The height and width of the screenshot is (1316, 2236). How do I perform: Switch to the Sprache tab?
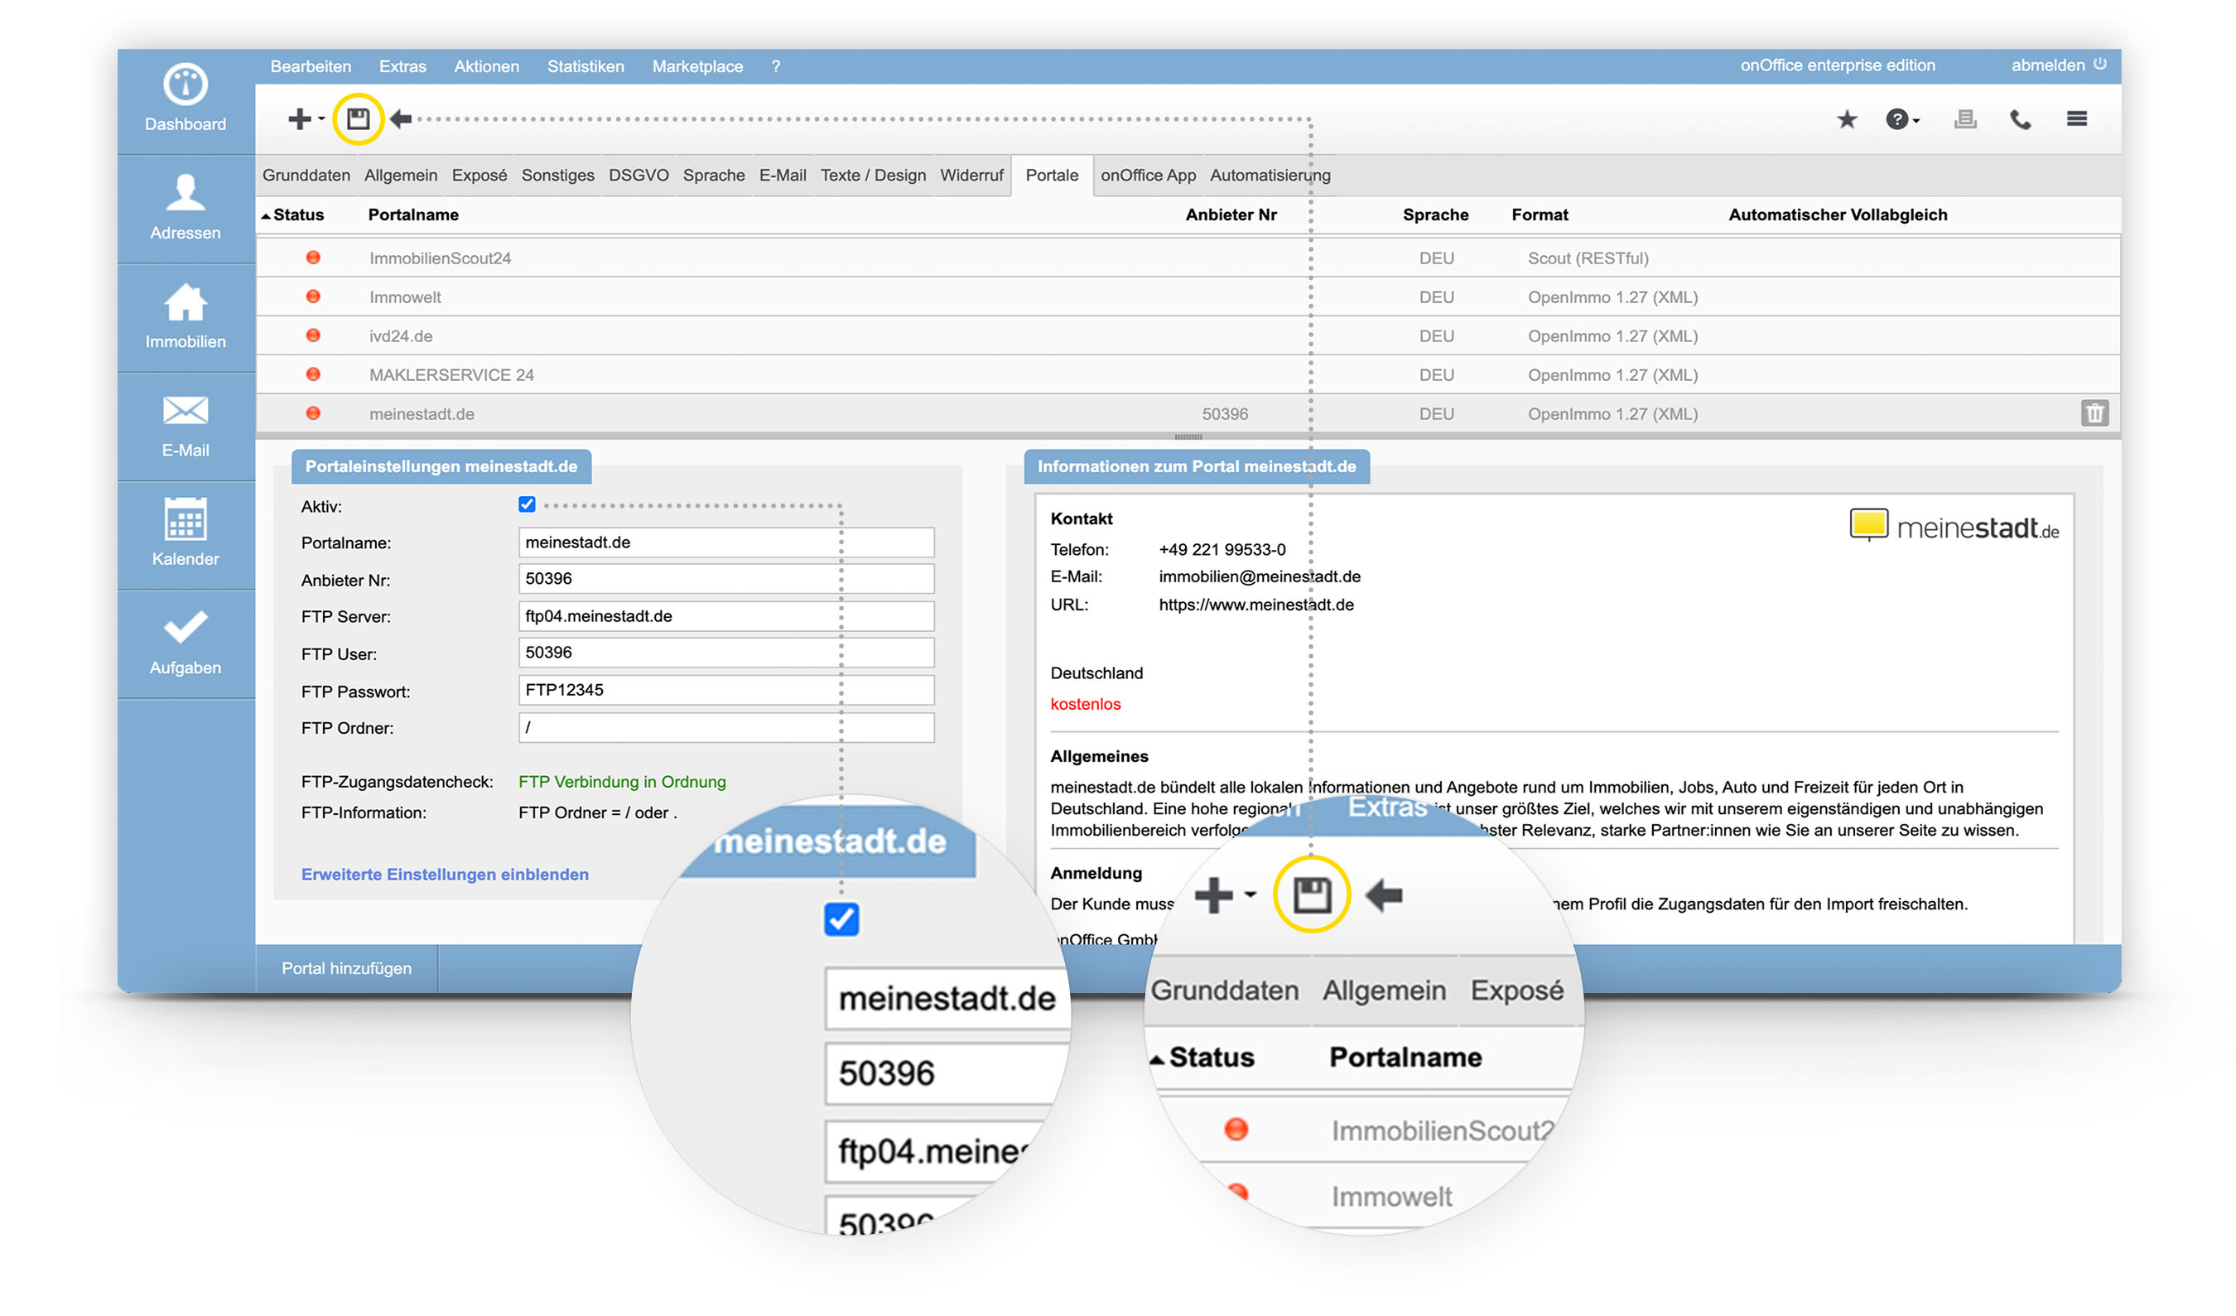coord(714,176)
